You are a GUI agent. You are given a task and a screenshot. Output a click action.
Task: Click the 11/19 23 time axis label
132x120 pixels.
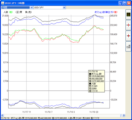pyautogui.click(x=94, y=112)
